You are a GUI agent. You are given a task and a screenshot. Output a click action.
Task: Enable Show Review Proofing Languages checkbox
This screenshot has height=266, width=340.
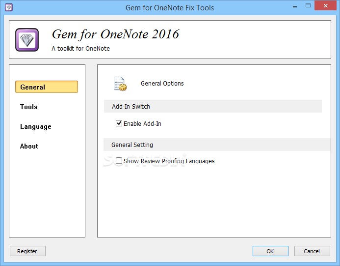pyautogui.click(x=119, y=161)
